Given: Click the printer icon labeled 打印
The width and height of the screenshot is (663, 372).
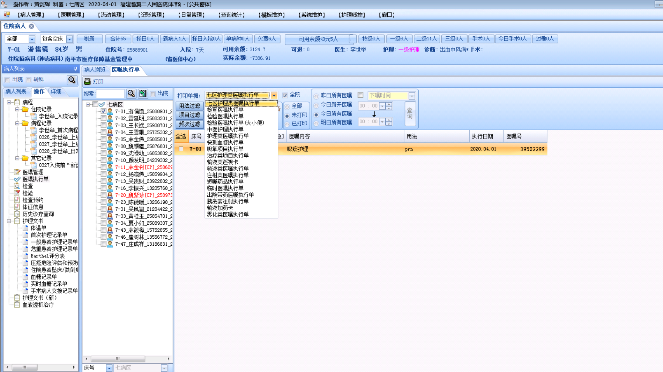Looking at the screenshot, I should click(x=87, y=81).
